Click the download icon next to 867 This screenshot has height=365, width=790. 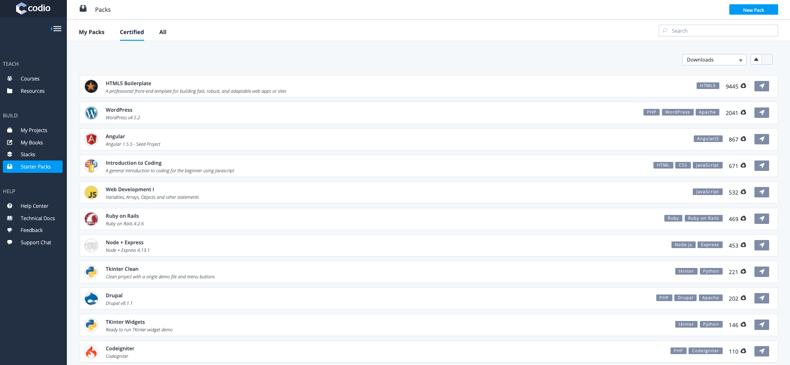pyautogui.click(x=744, y=139)
